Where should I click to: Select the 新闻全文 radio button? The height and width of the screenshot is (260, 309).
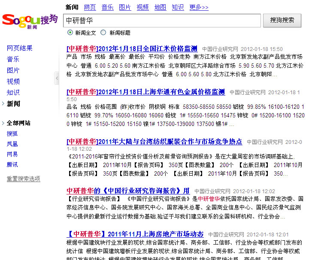point(70,33)
